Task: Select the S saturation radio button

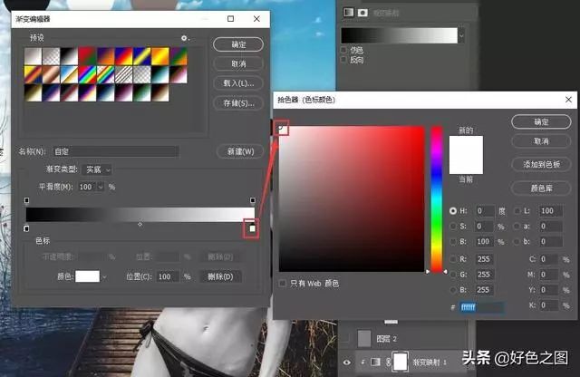Action: (x=454, y=226)
